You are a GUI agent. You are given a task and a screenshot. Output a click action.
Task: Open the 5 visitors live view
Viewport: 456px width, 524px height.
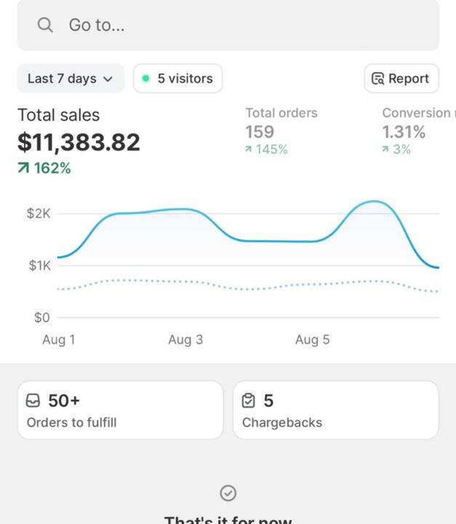coord(178,79)
